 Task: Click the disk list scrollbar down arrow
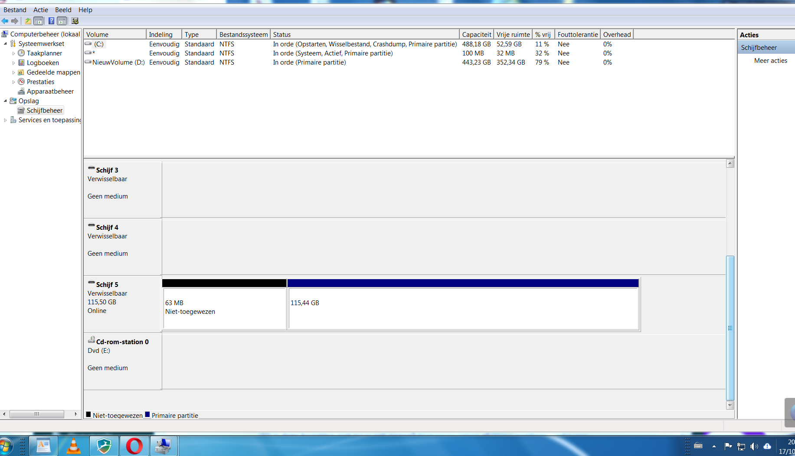click(x=730, y=405)
